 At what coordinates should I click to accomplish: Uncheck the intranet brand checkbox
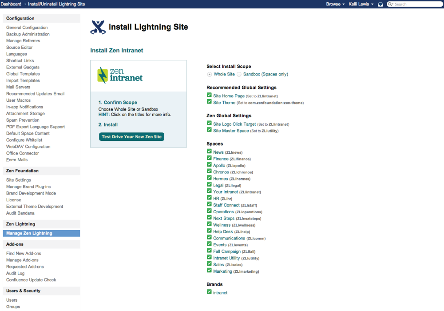209,292
